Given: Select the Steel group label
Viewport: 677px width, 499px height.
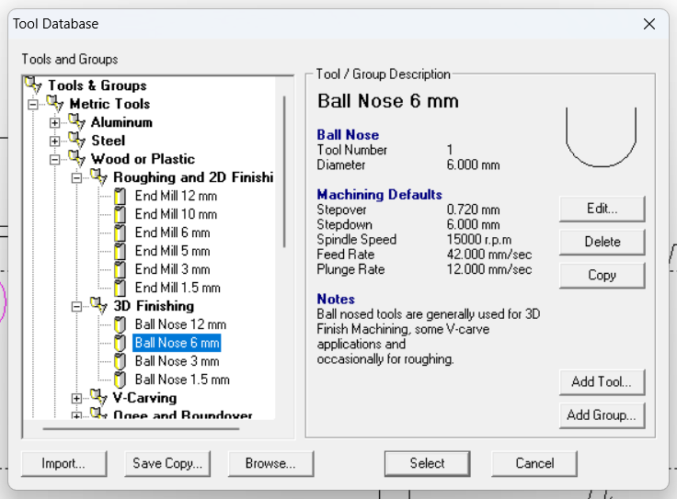Looking at the screenshot, I should pyautogui.click(x=108, y=141).
